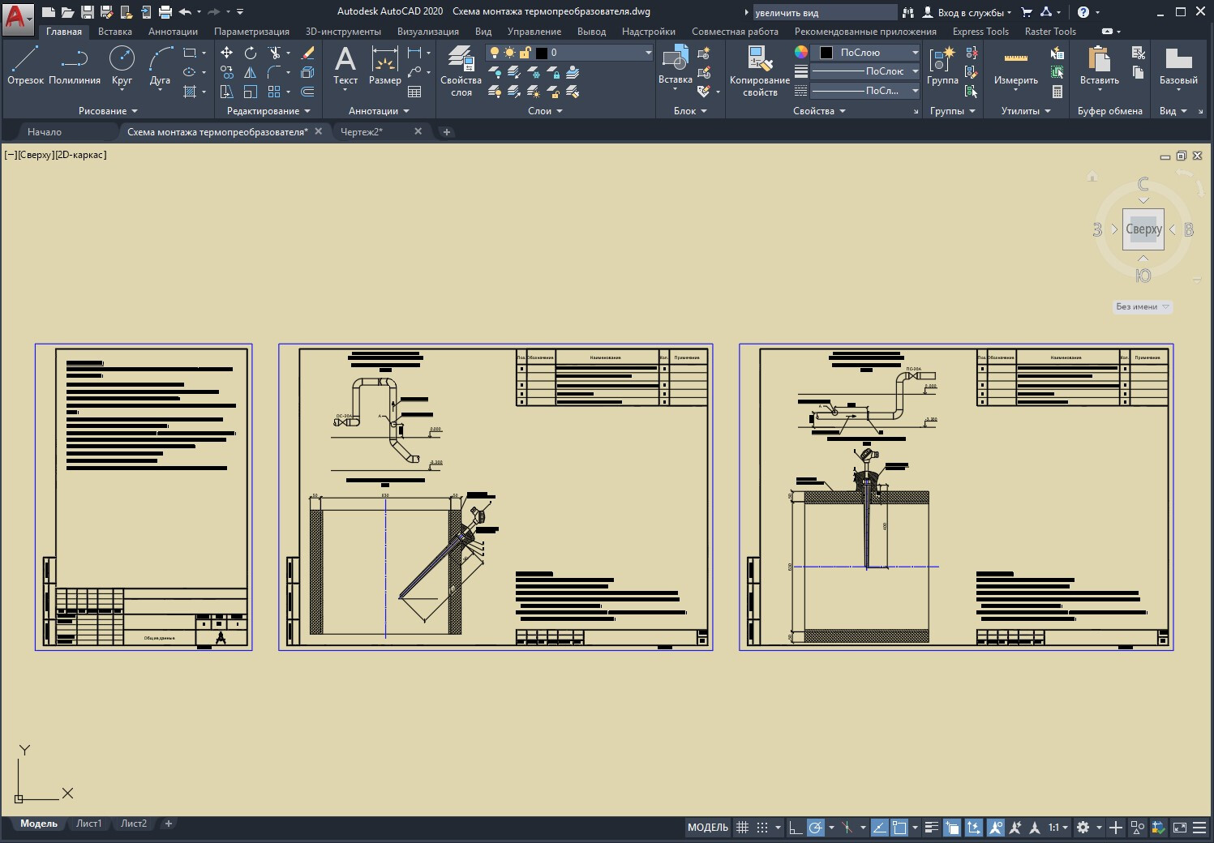Viewport: 1214px width, 843px height.
Task: Toggle snap mode in status bar
Action: [762, 828]
